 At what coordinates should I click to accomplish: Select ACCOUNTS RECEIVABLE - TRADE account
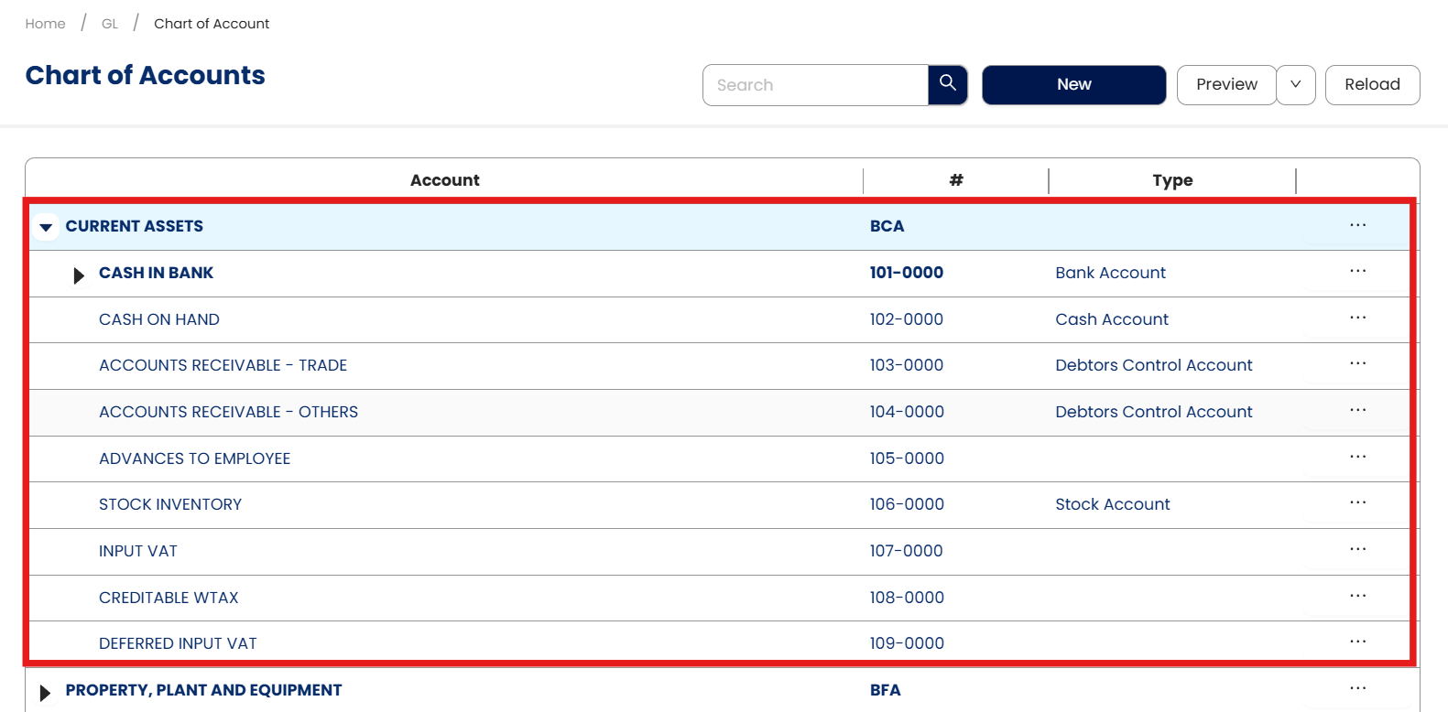point(223,365)
